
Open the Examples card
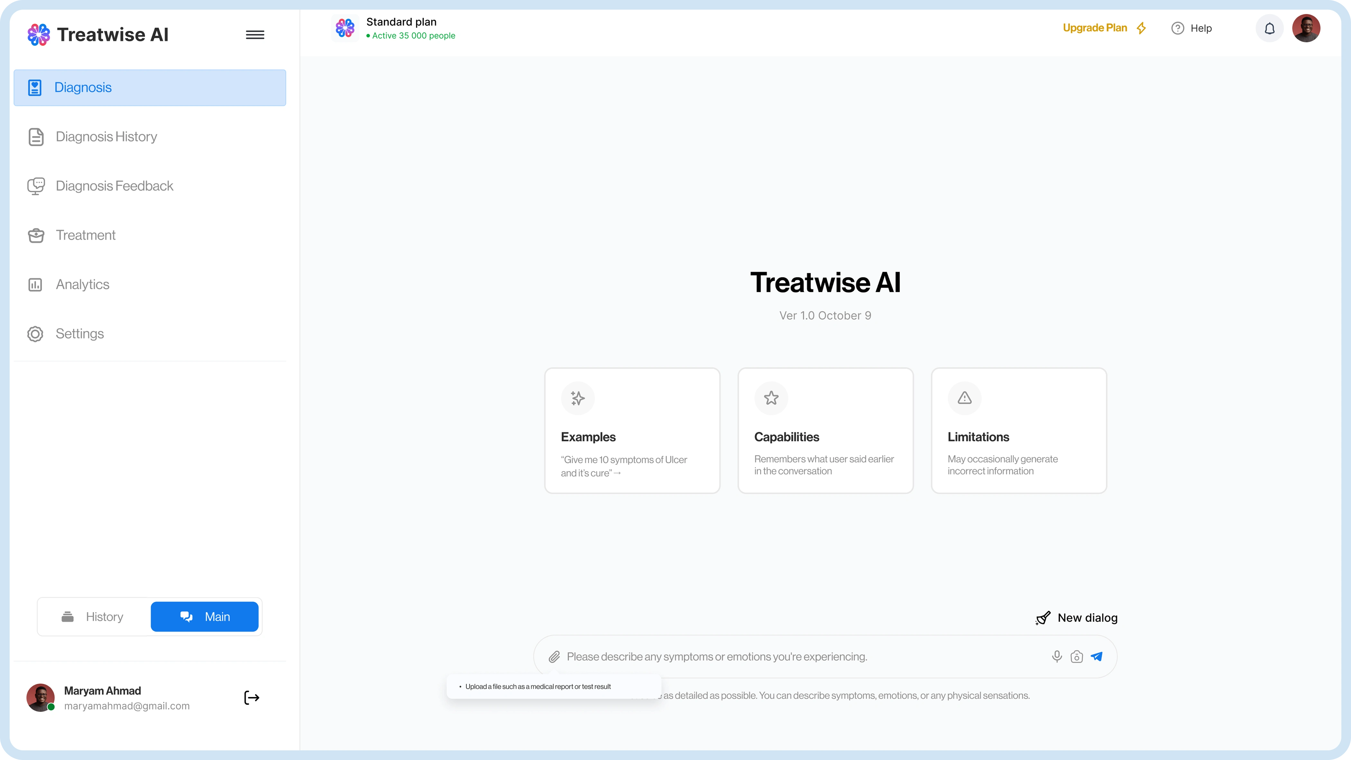[x=632, y=430]
